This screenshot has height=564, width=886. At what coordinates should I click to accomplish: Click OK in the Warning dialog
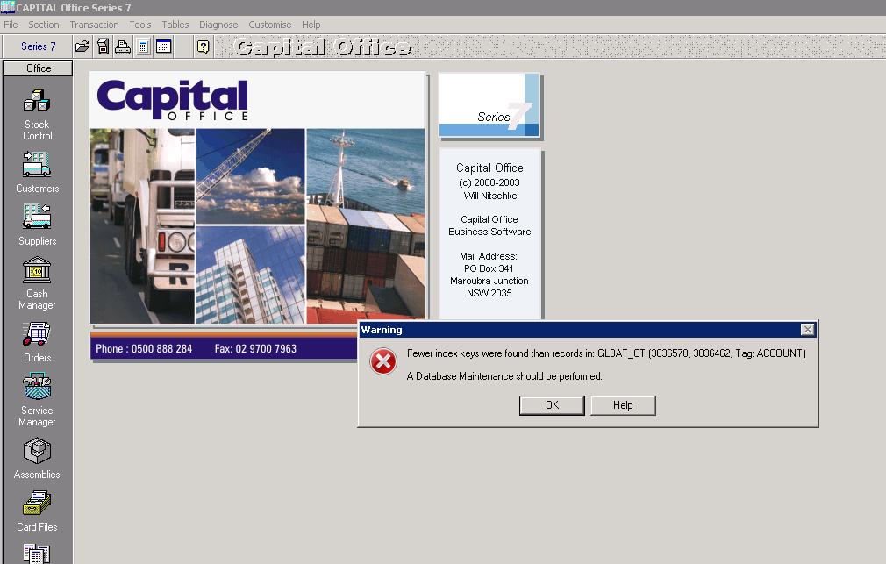point(552,405)
